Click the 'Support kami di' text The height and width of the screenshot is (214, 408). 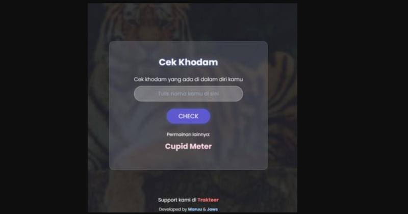[x=177, y=200]
